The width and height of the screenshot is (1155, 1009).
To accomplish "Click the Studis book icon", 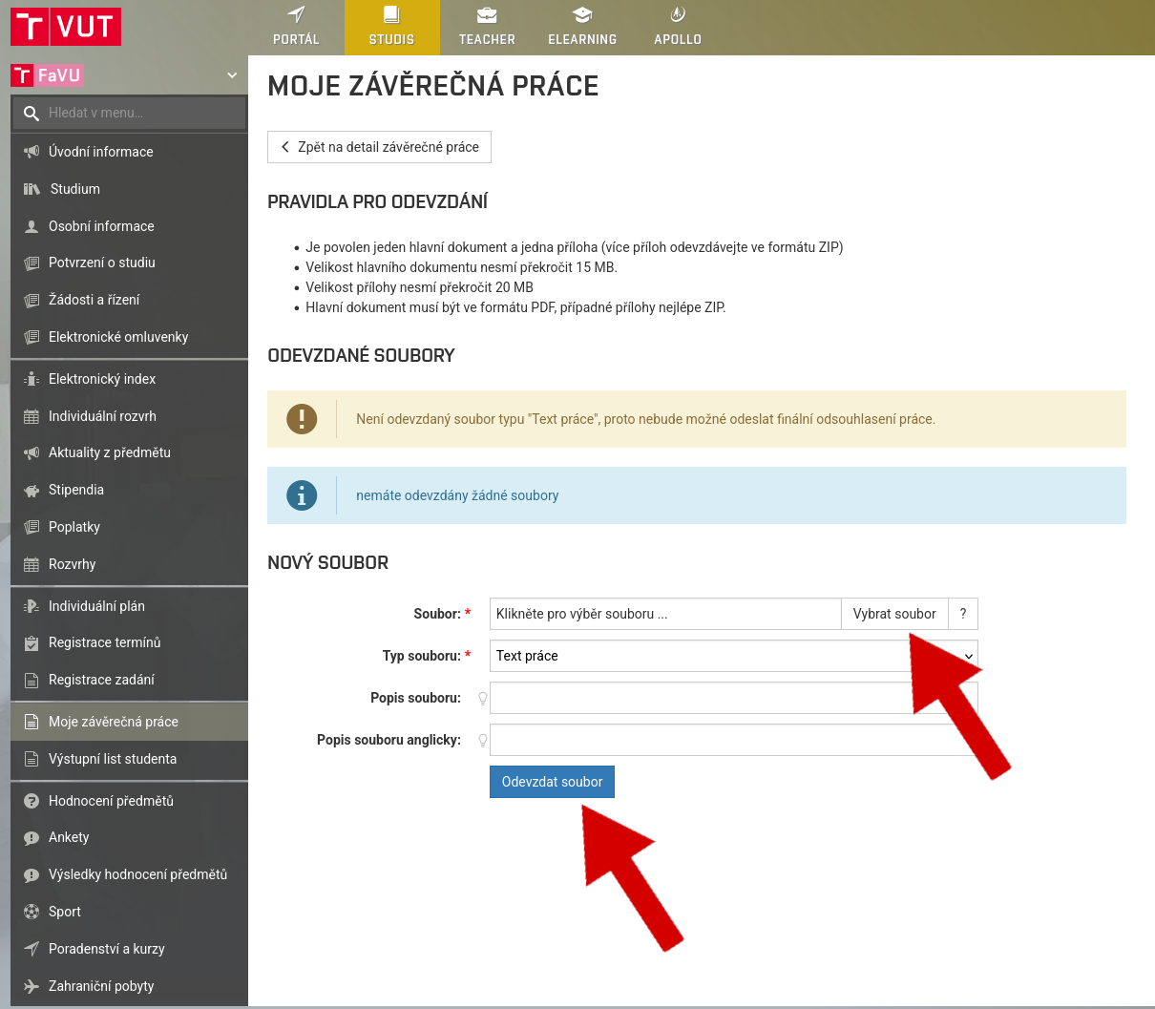I will pyautogui.click(x=391, y=14).
